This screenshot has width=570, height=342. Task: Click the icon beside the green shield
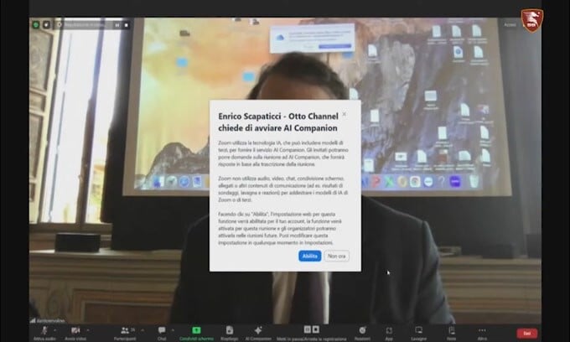coord(47,24)
